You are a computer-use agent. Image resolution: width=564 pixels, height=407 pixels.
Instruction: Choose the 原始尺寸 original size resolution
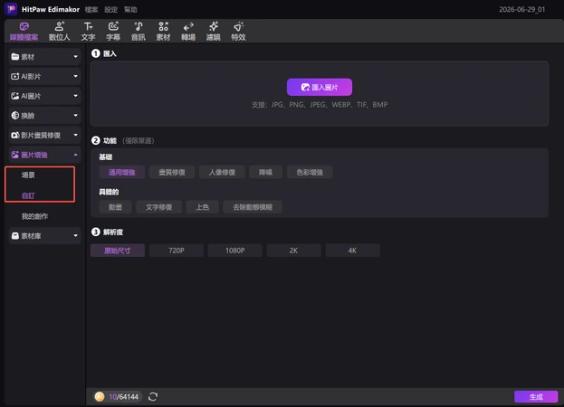point(118,251)
